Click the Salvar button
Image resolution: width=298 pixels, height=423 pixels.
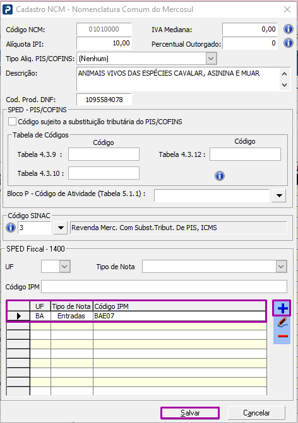[190, 413]
